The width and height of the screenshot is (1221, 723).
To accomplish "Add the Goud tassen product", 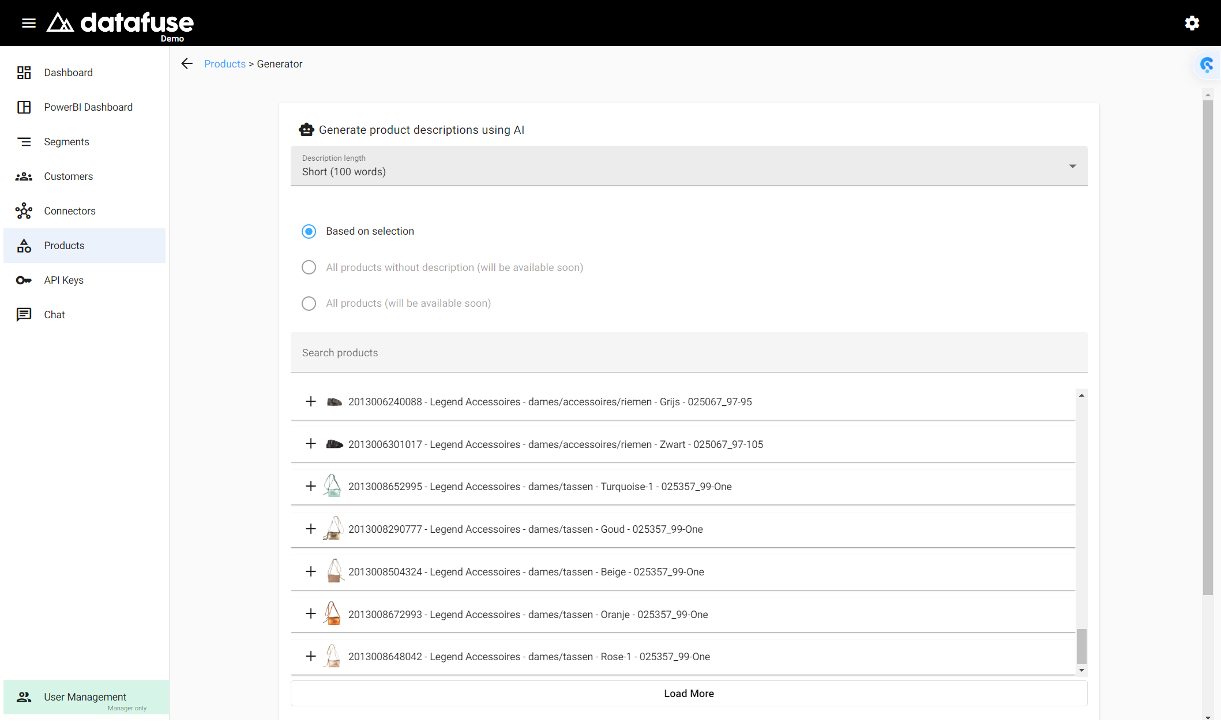I will [x=311, y=529].
